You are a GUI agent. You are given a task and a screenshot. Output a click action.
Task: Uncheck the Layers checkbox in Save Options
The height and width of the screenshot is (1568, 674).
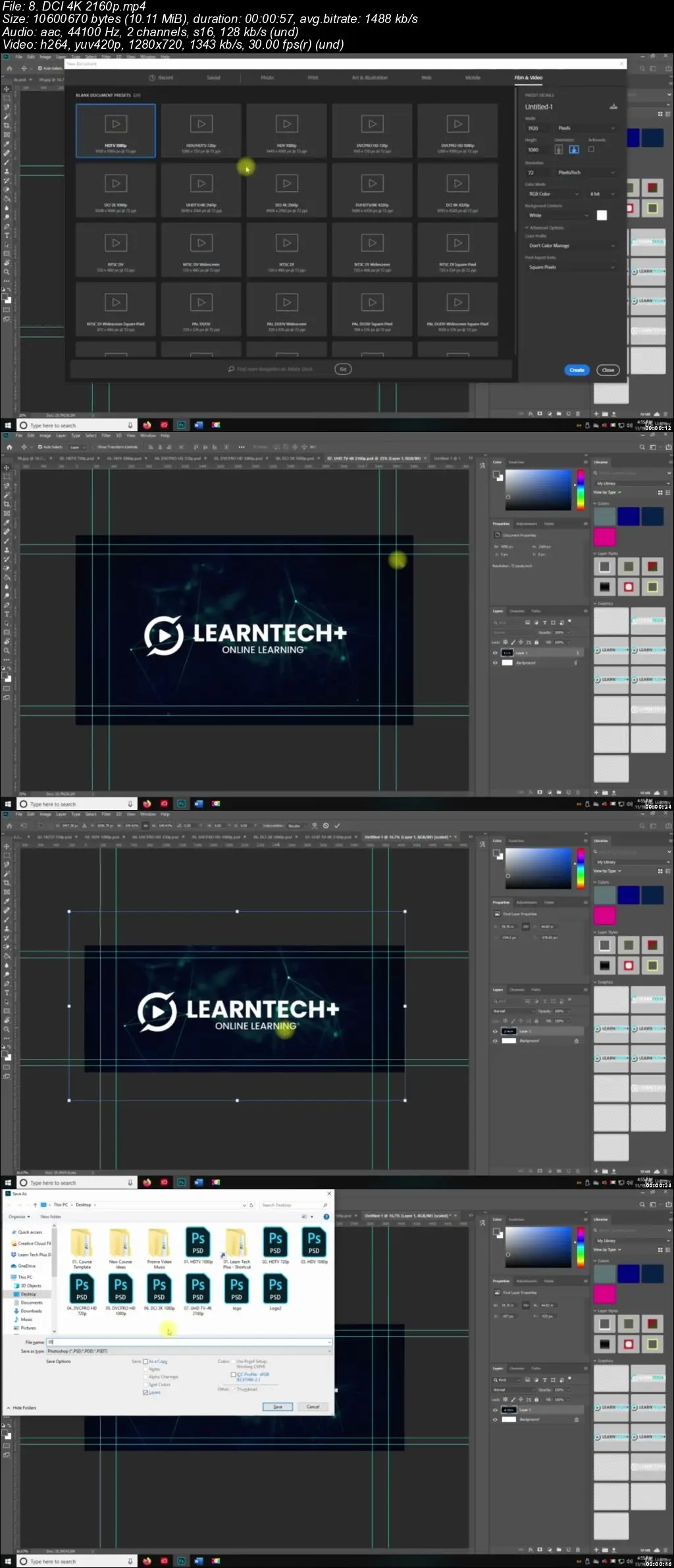(145, 1393)
